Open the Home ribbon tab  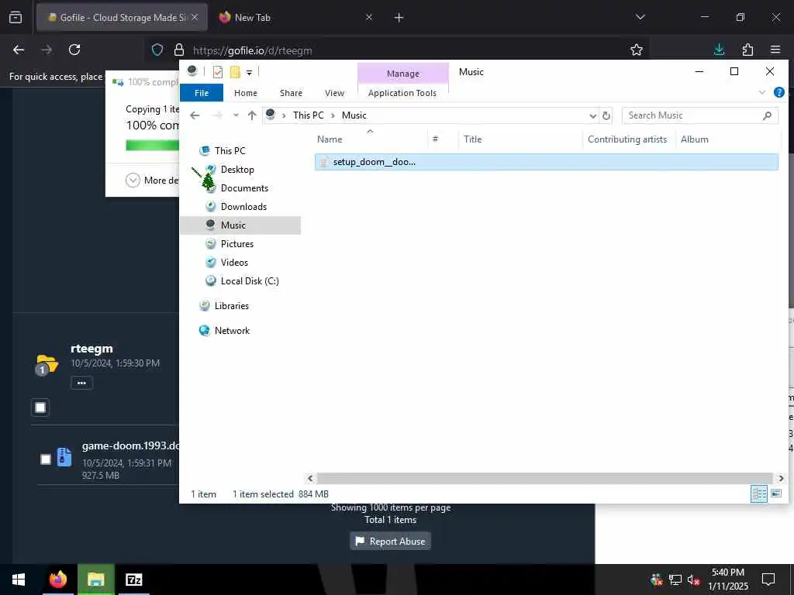(x=246, y=93)
